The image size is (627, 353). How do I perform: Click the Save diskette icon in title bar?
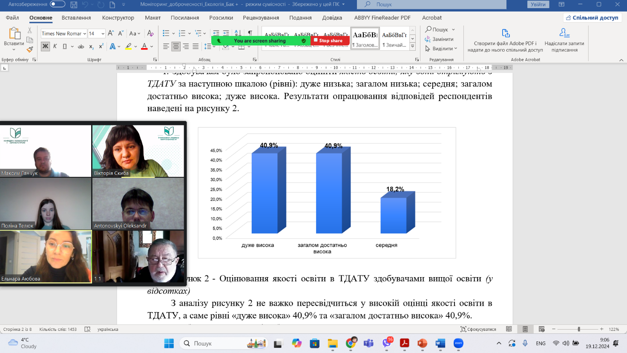pos(74,5)
